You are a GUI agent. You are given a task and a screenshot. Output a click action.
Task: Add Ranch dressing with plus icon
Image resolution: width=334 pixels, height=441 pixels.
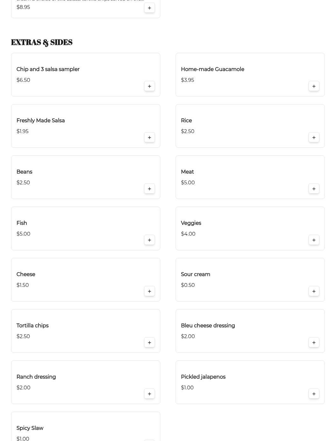(150, 394)
